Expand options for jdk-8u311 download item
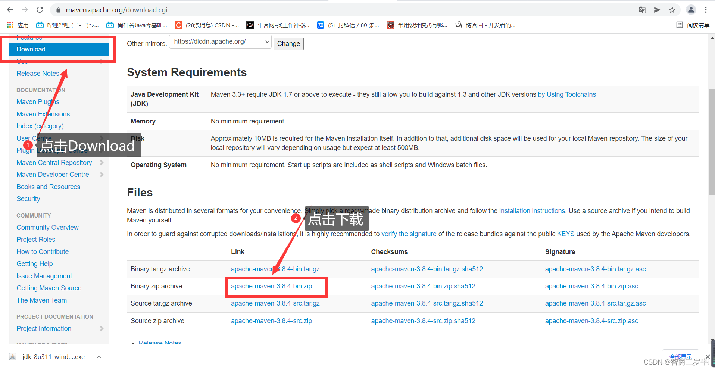The image size is (715, 369). pyautogui.click(x=99, y=357)
